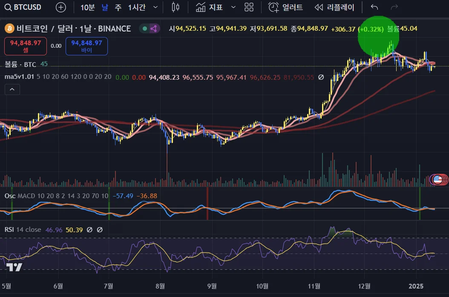Viewport: 449px width, 297px height.
Task: Switch to the 10분 interval
Action: point(87,7)
